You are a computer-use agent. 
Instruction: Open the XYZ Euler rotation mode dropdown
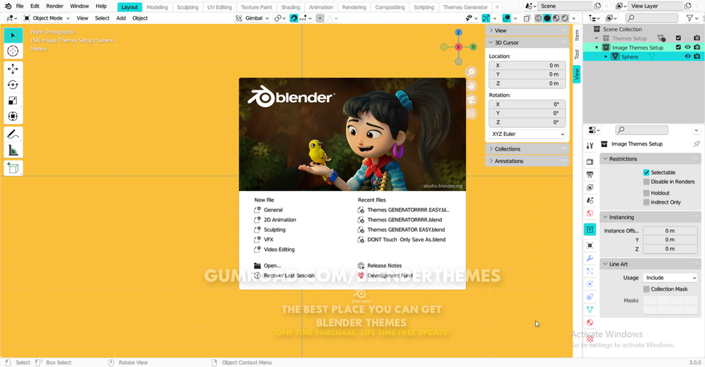[528, 134]
